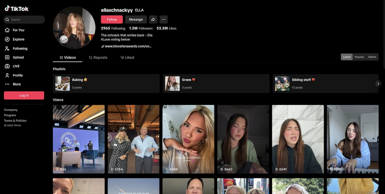Open the Baking playlist

[x=106, y=84]
